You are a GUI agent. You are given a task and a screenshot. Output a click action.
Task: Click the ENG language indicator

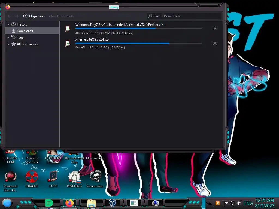point(248,203)
